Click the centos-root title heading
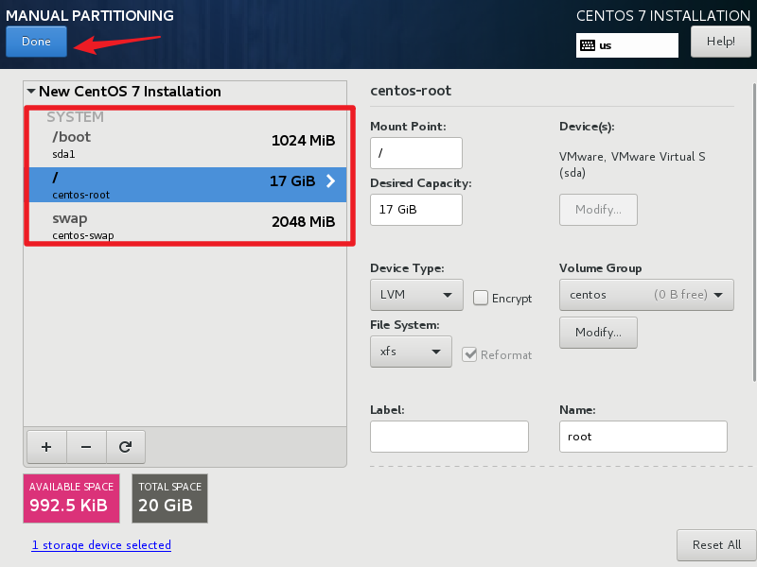 [411, 91]
